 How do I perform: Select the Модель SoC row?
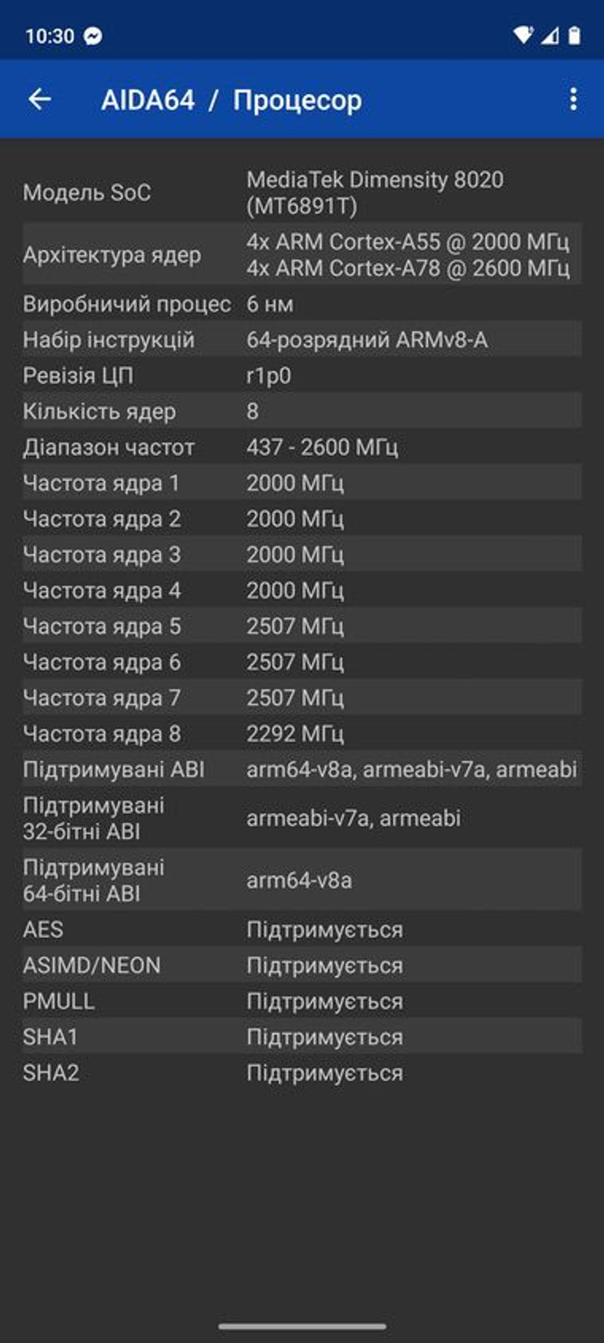click(302, 192)
